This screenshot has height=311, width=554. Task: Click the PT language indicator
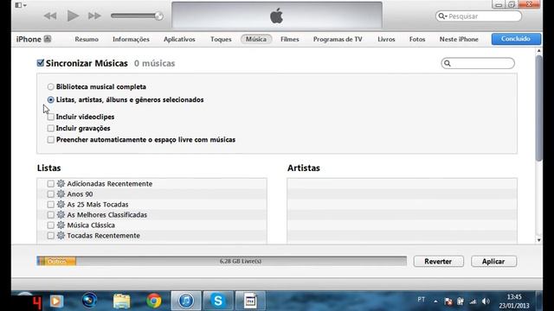click(422, 300)
